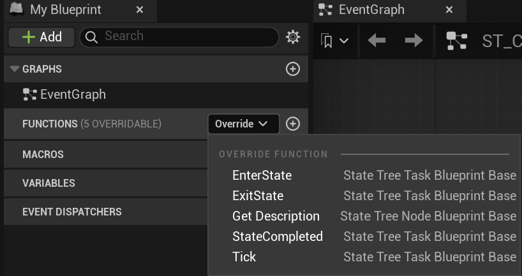Click the bookmarks icon in graph toolbar
522x276 pixels.
point(335,41)
